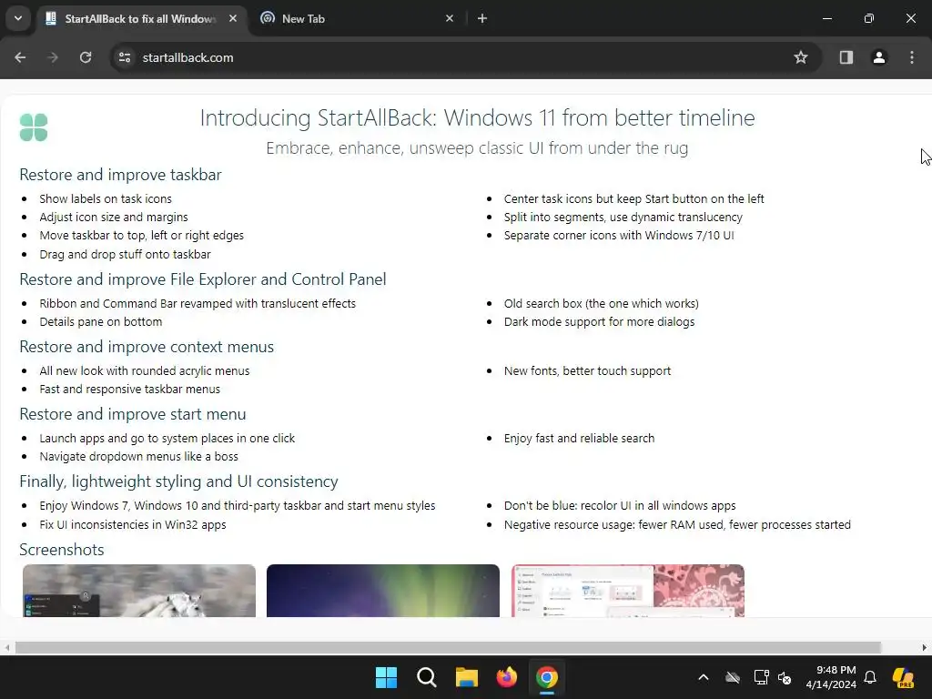The width and height of the screenshot is (932, 699).
Task: Click 'Drag and drop stuff onto taskbar'
Action: click(125, 255)
